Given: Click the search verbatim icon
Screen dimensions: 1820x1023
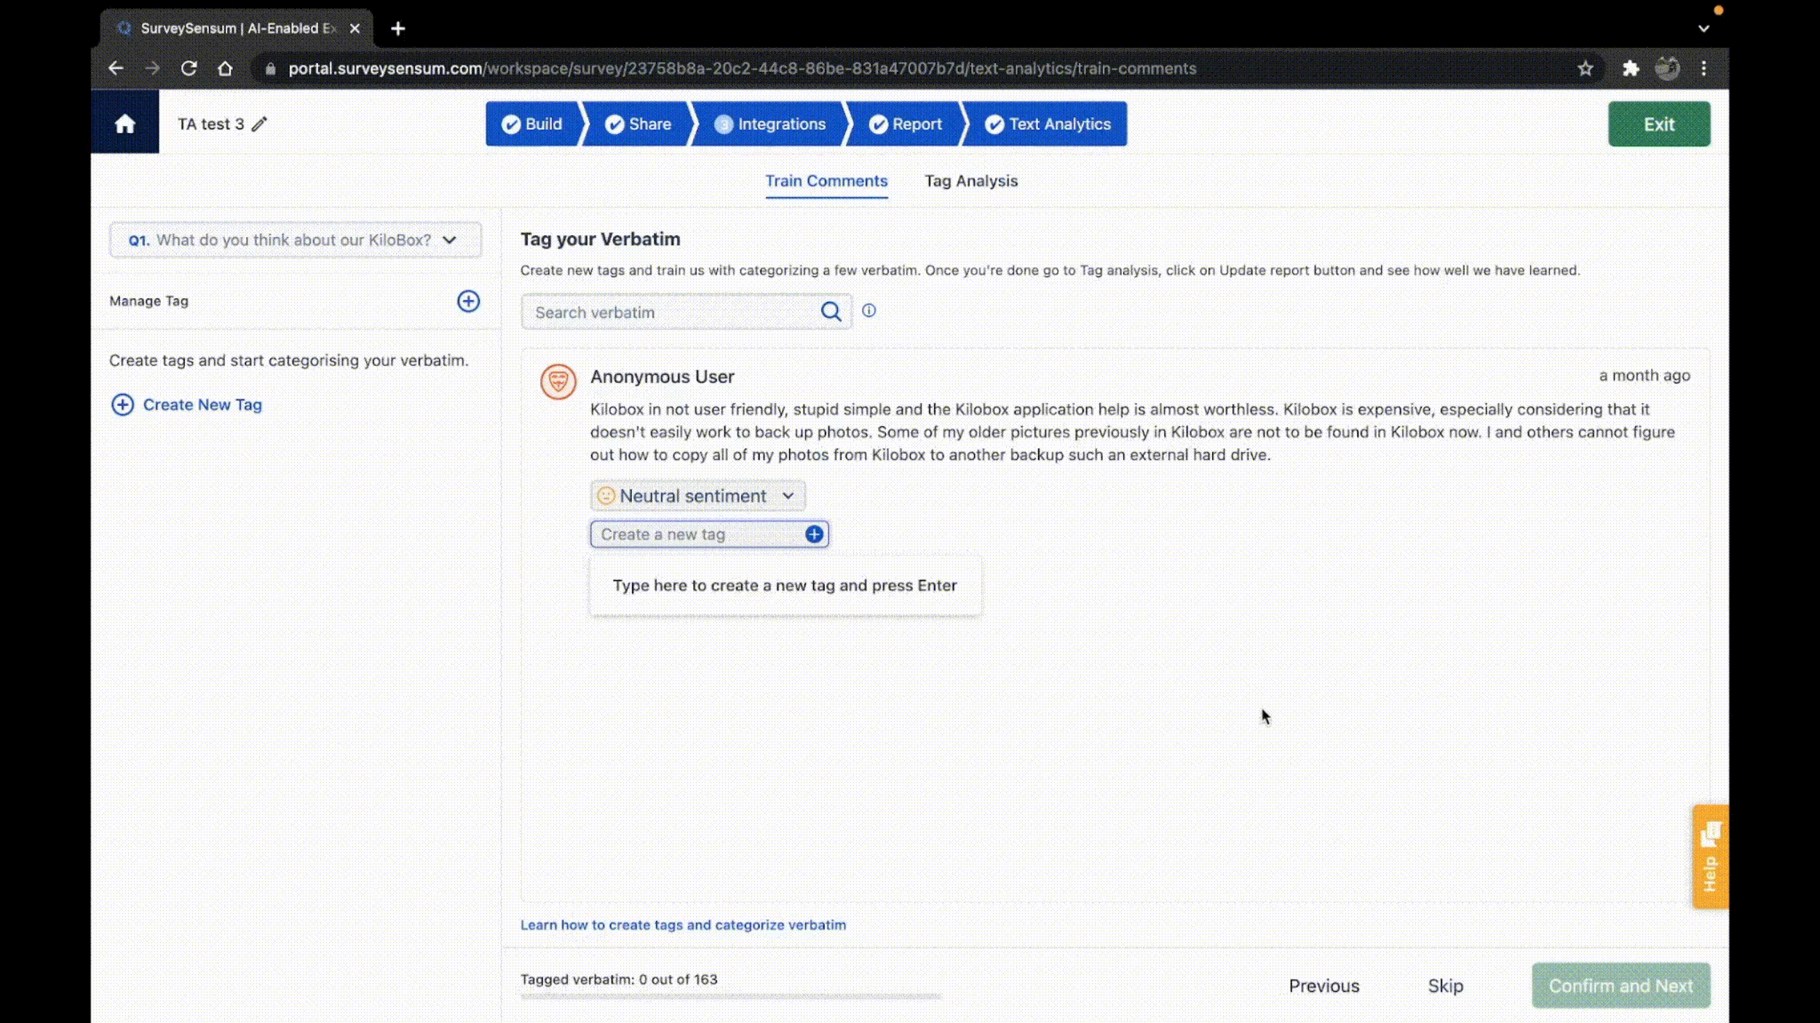Looking at the screenshot, I should [831, 312].
